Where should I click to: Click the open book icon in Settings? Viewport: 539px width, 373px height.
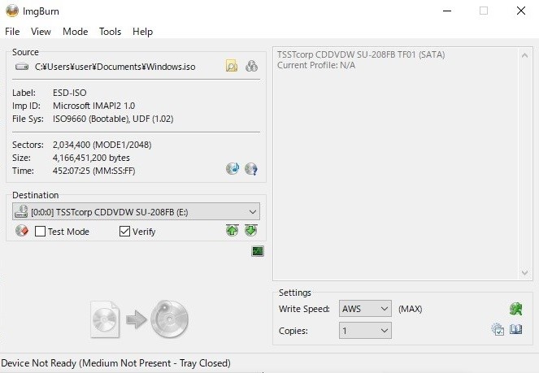515,330
